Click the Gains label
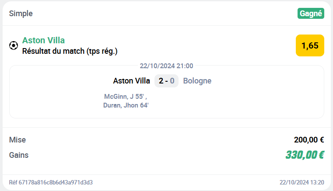333x191 pixels. click(19, 155)
